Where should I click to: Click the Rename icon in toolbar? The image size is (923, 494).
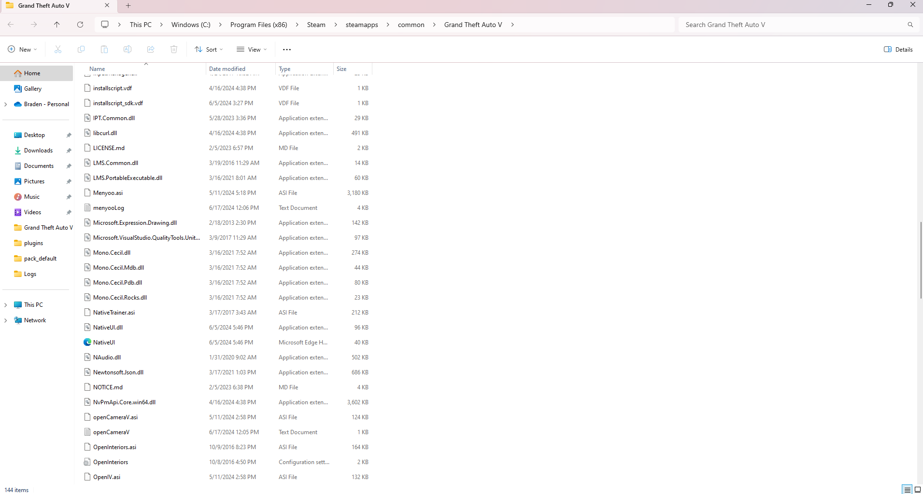pos(128,49)
